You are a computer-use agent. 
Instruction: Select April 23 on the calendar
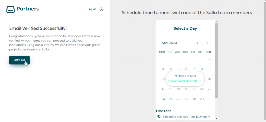point(209,89)
